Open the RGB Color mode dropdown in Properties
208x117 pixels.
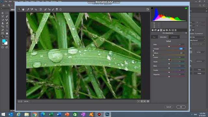coord(197,37)
